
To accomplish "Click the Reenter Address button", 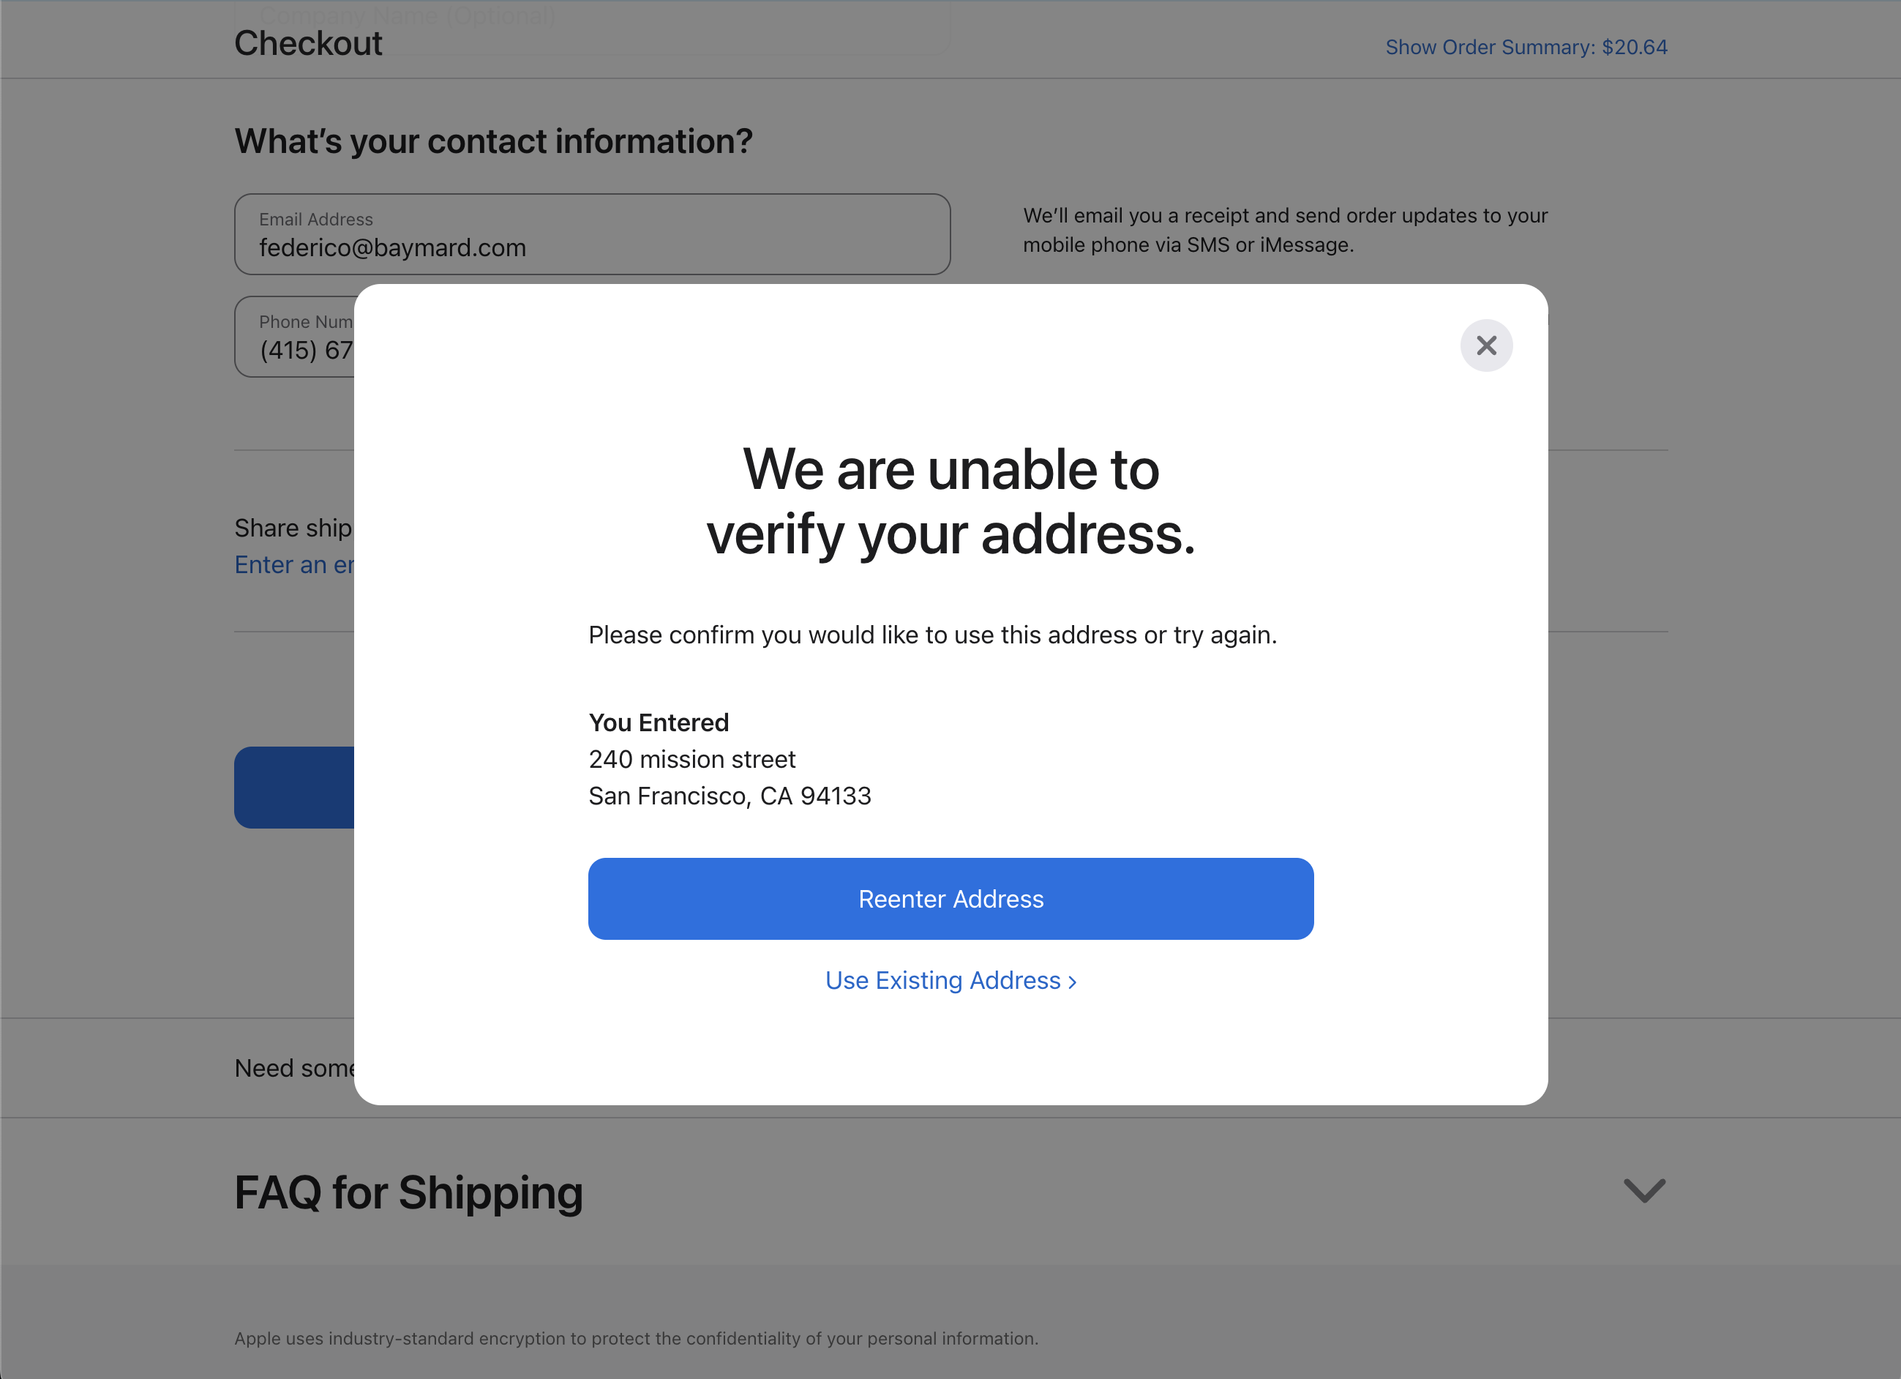I will (950, 899).
